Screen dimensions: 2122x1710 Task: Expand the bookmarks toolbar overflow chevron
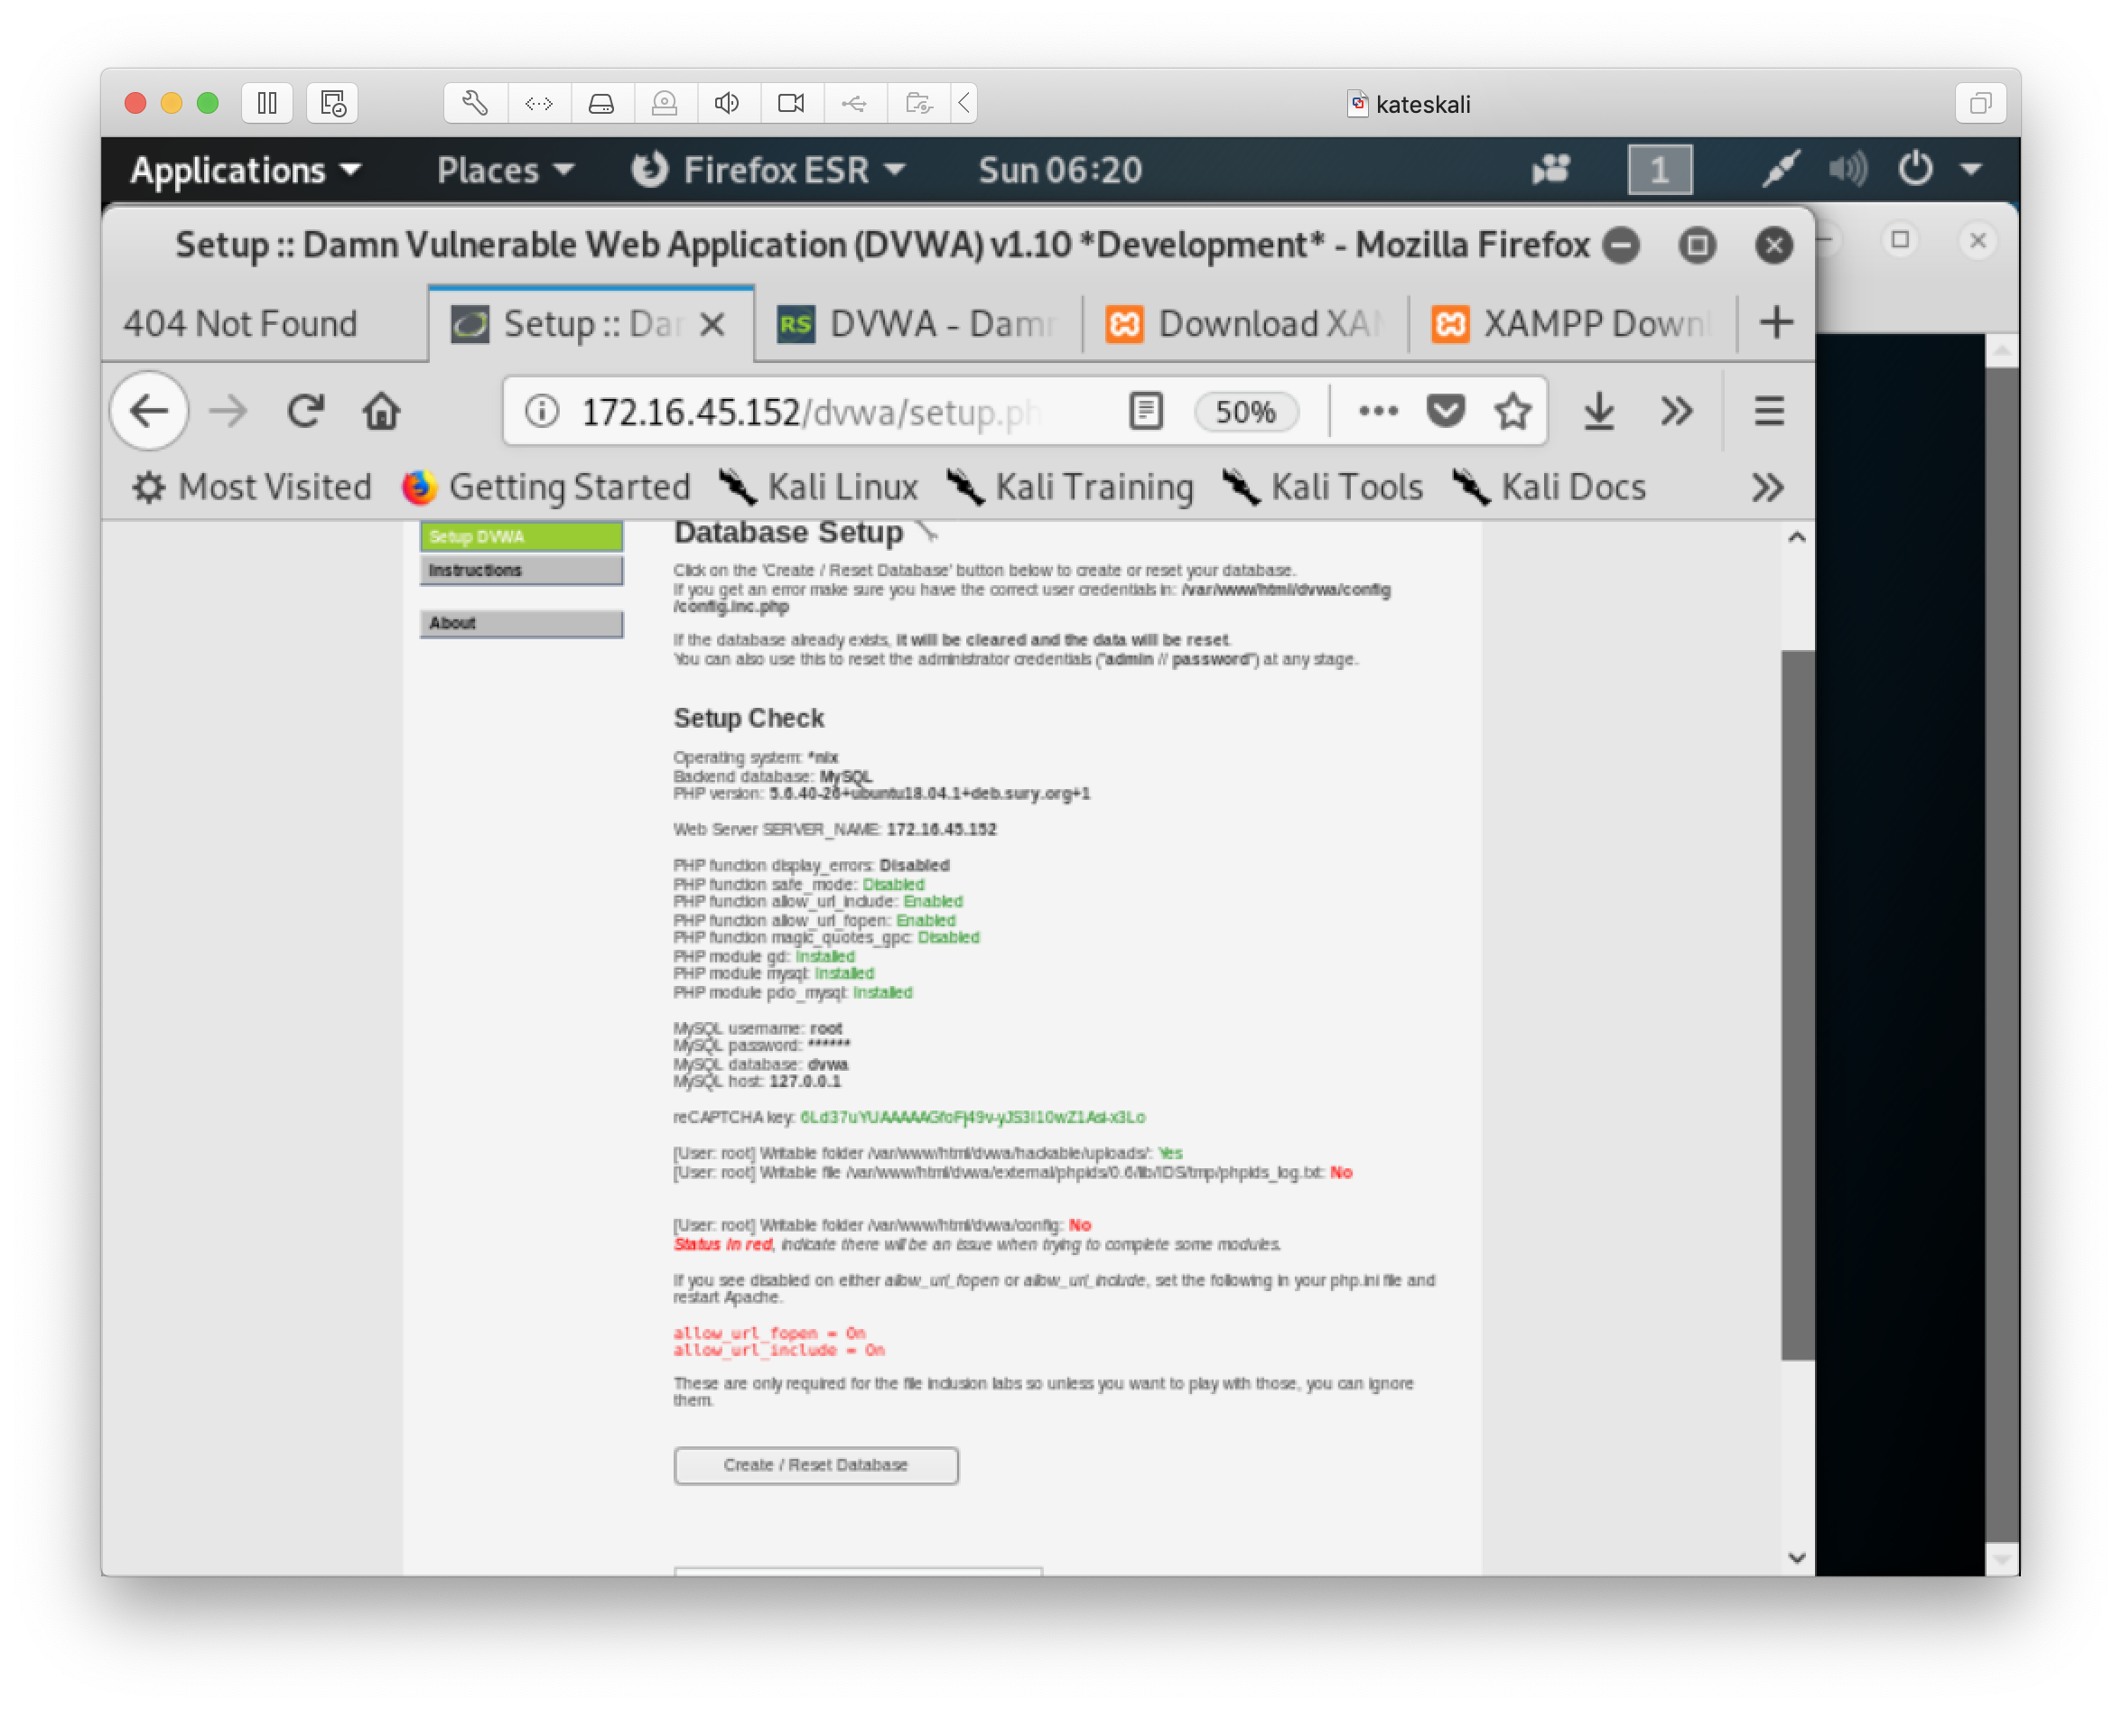tap(1767, 486)
